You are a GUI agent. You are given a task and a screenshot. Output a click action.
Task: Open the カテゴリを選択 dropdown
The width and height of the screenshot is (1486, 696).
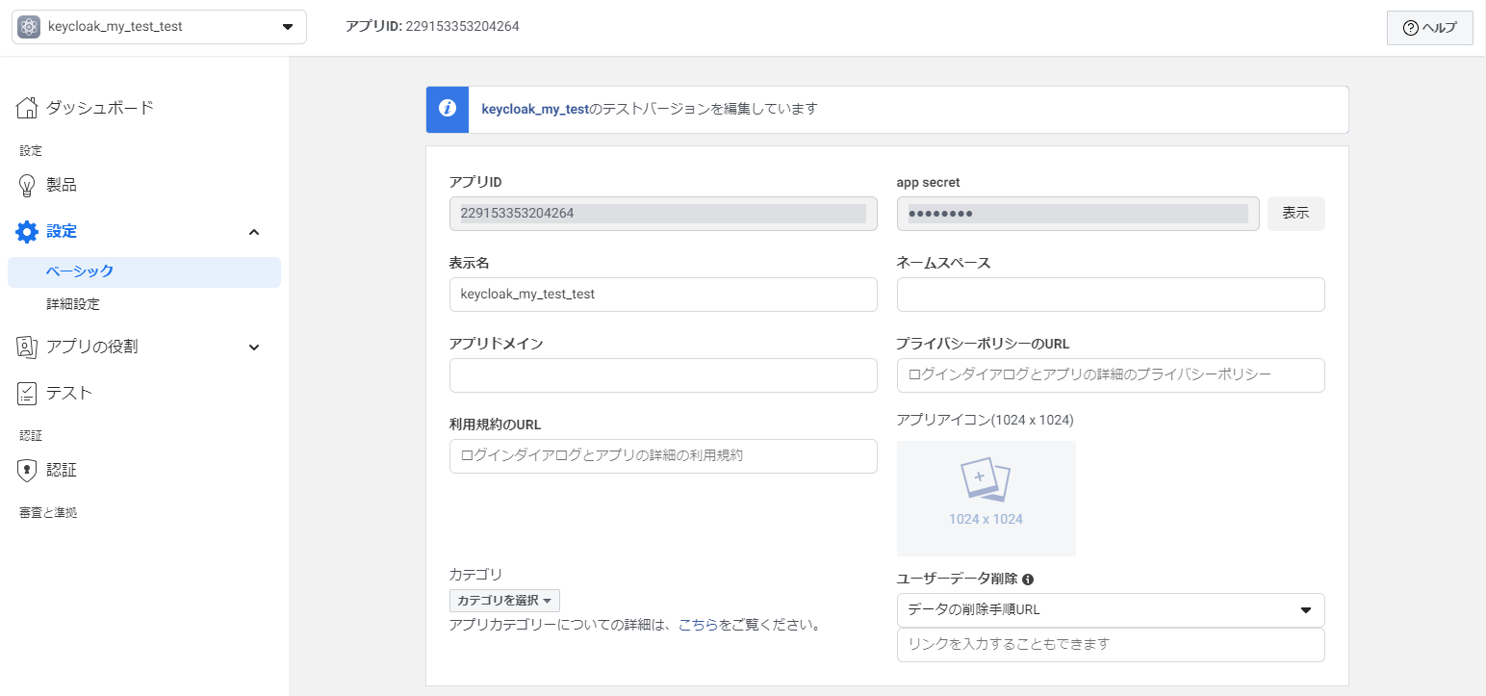coord(504,600)
